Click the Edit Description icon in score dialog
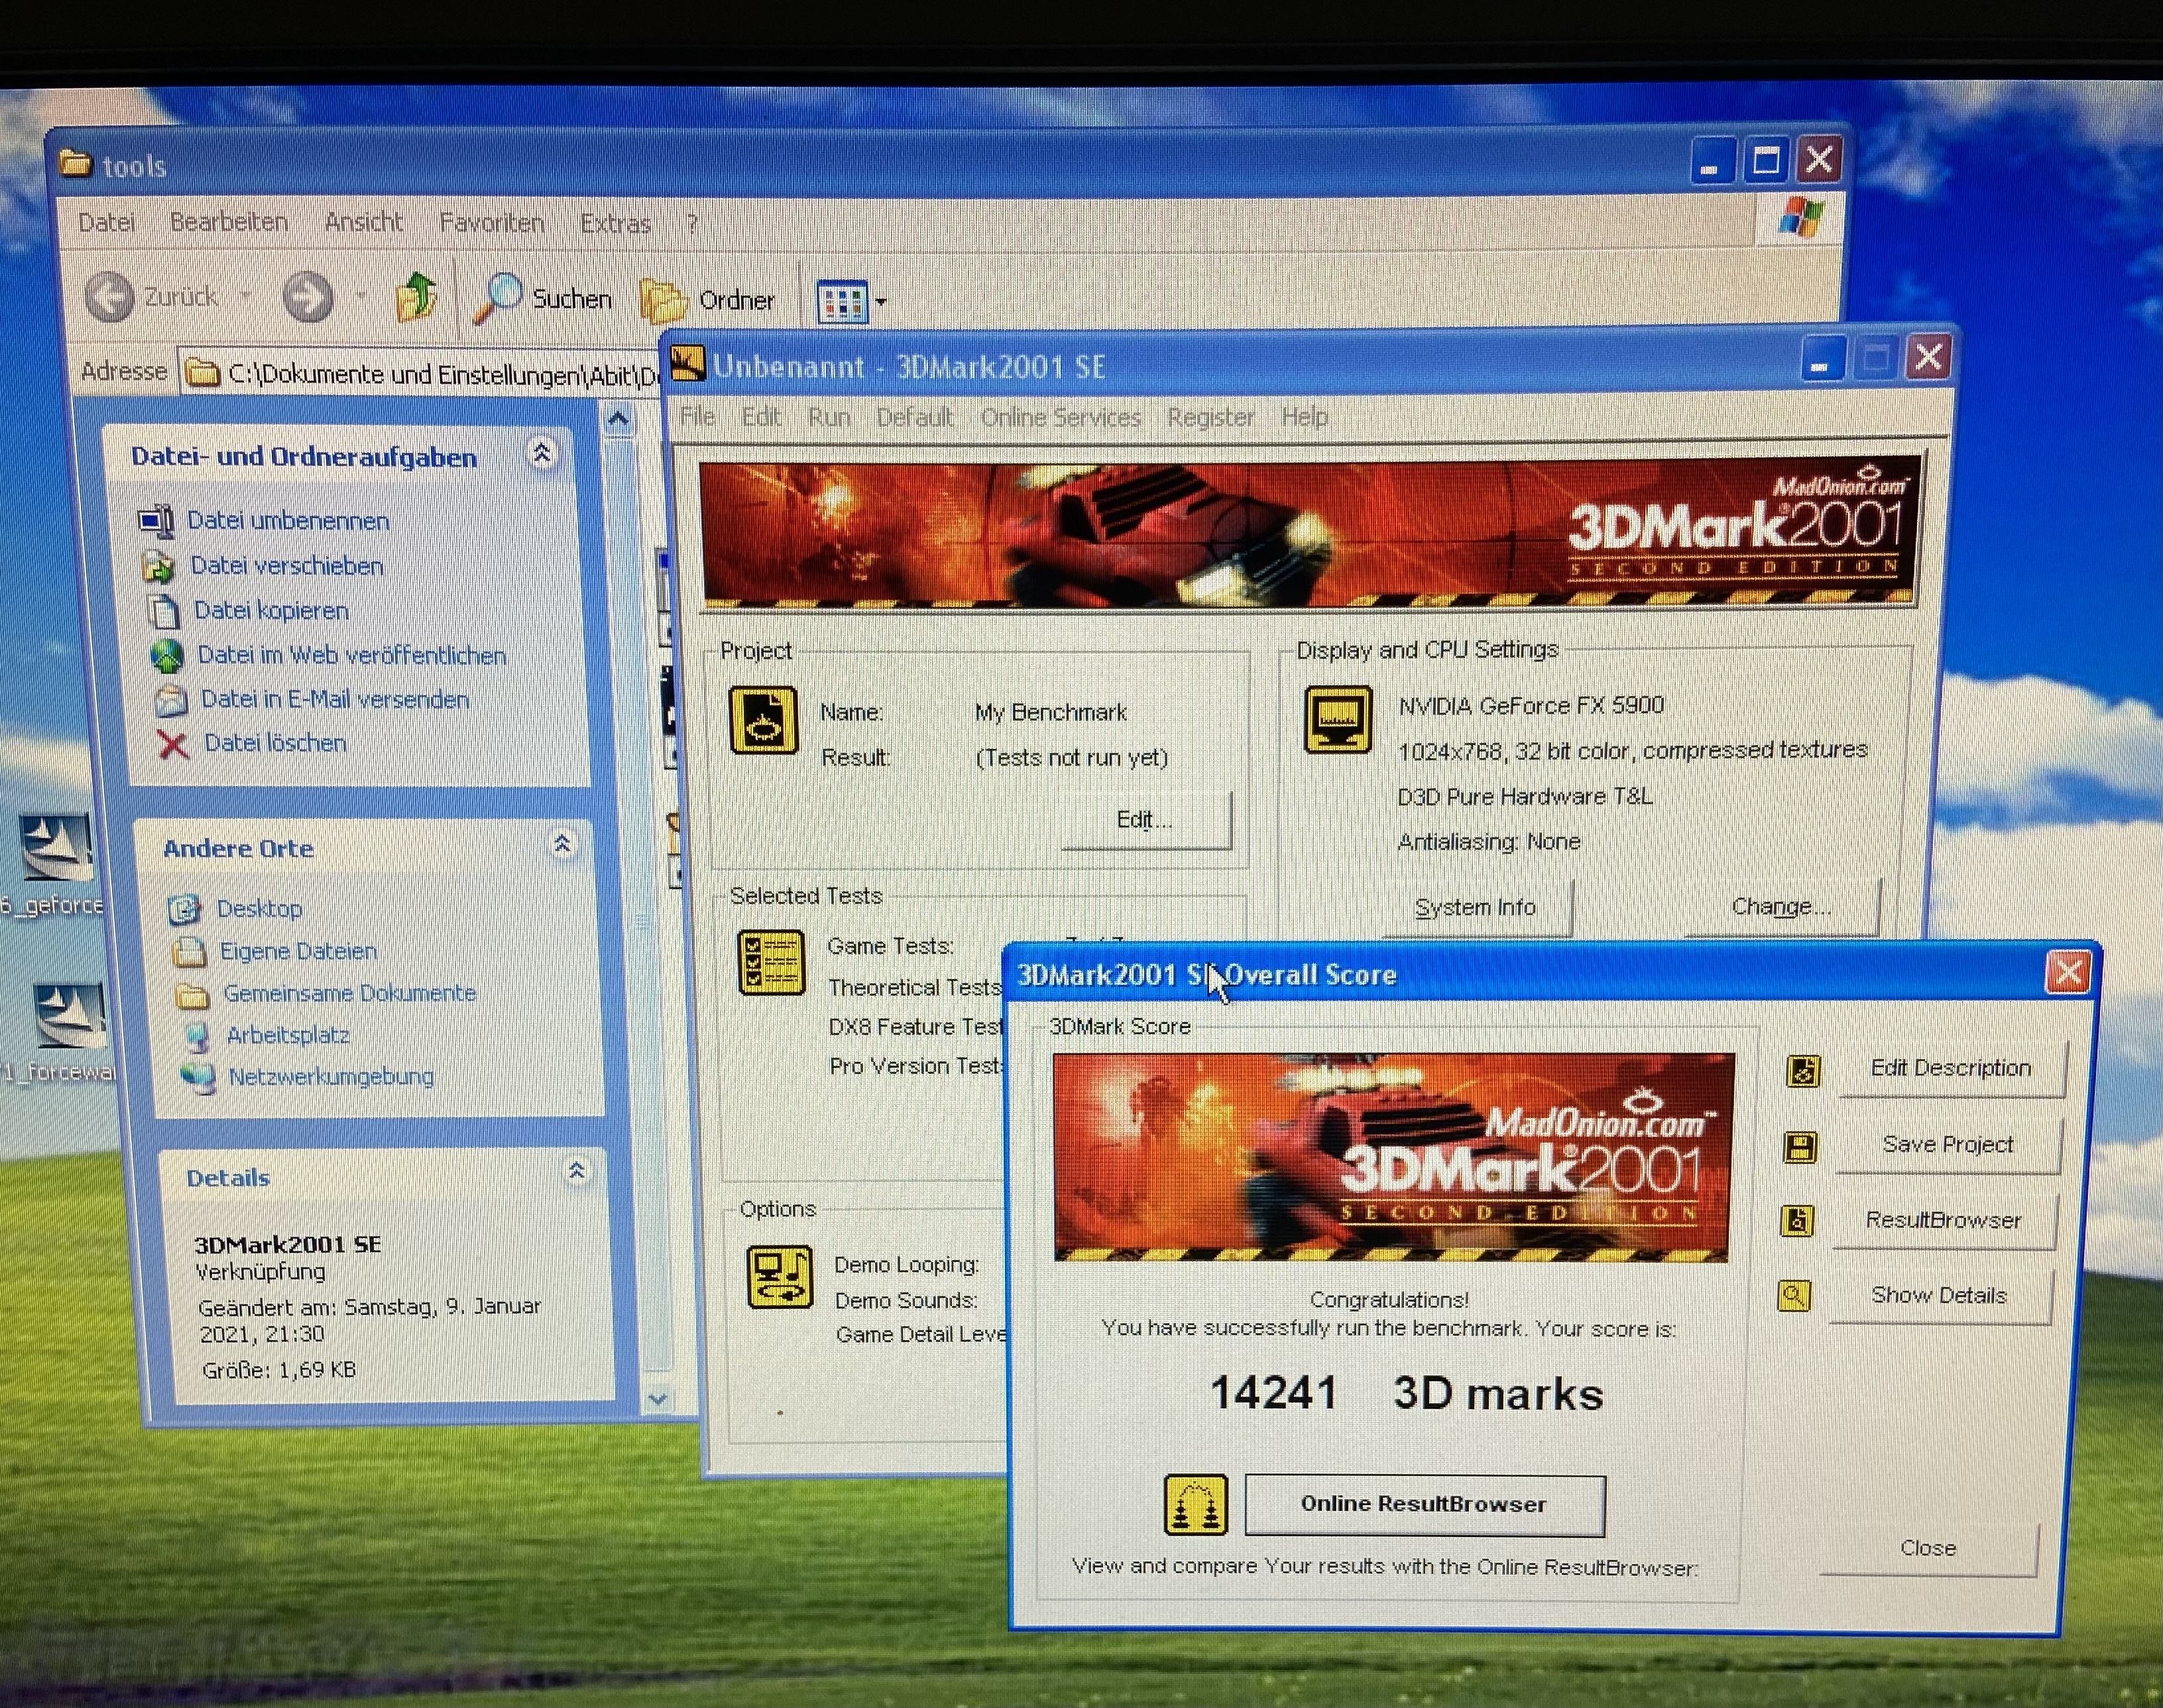This screenshot has width=2163, height=1708. click(x=1803, y=1071)
